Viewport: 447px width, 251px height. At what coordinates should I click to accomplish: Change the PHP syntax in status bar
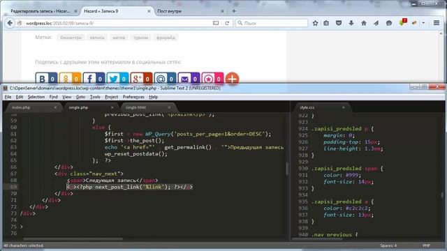pos(427,245)
